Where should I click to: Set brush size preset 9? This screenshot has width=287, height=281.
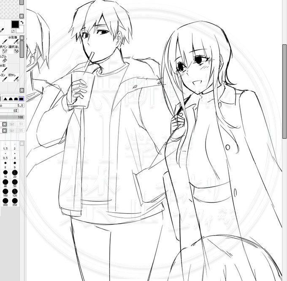coord(15,165)
